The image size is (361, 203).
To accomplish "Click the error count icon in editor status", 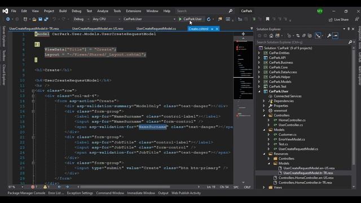I will click(33, 187).
